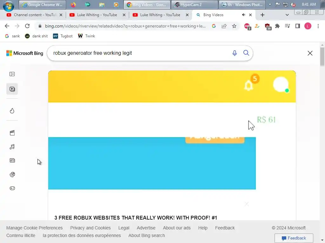Image resolution: width=325 pixels, height=243 pixels.
Task: Open Gaming controller sidebar icon
Action: pyautogui.click(x=12, y=189)
